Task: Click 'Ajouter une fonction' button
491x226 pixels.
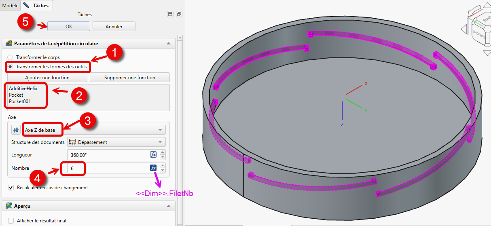Action: pos(47,77)
